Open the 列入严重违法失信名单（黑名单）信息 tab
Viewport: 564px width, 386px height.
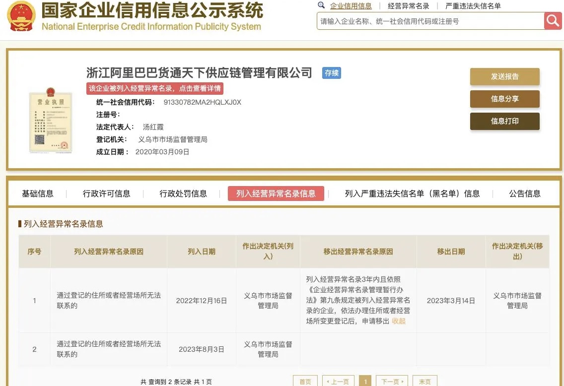[412, 193]
